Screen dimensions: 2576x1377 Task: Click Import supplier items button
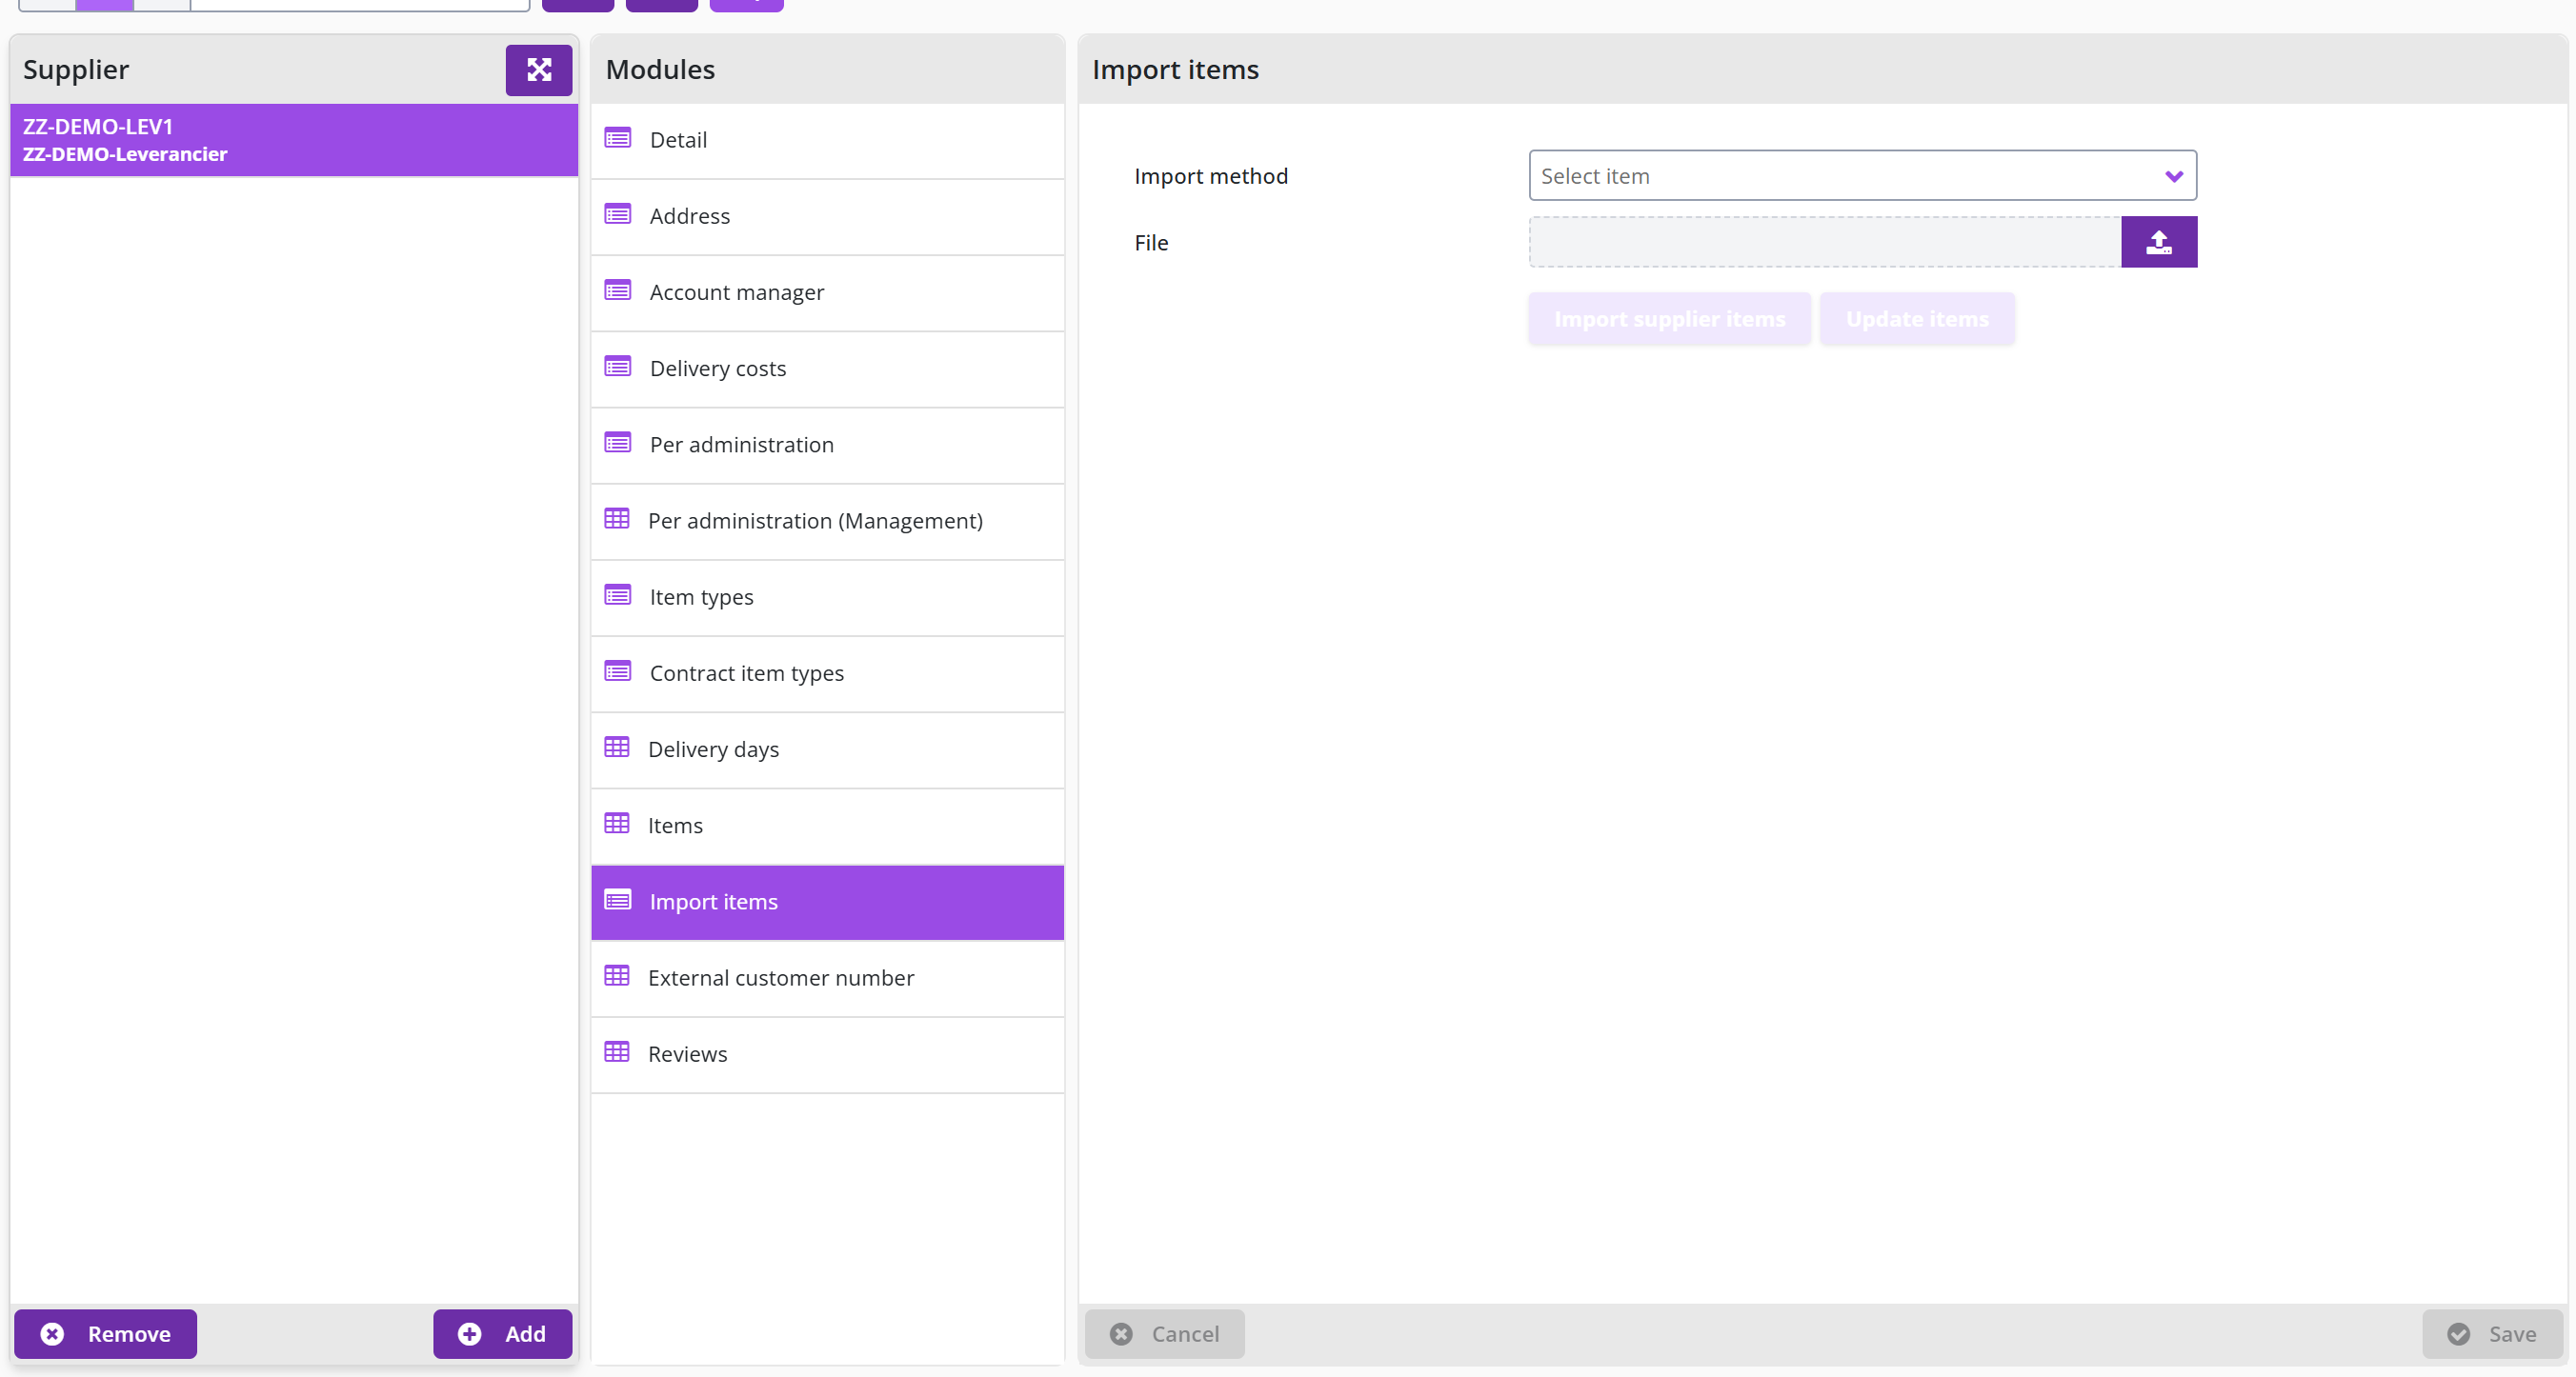(x=1669, y=319)
